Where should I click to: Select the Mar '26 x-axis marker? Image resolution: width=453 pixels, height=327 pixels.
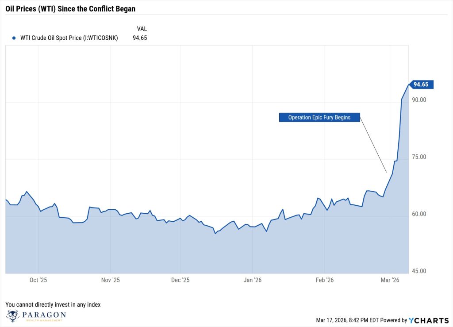coord(390,280)
